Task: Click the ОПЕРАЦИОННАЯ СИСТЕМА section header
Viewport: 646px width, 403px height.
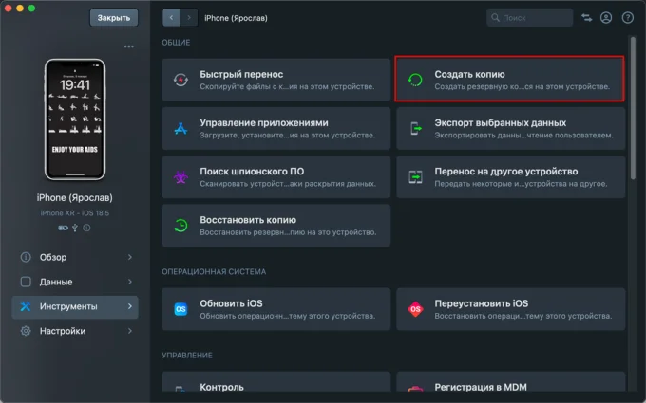Action: [214, 272]
